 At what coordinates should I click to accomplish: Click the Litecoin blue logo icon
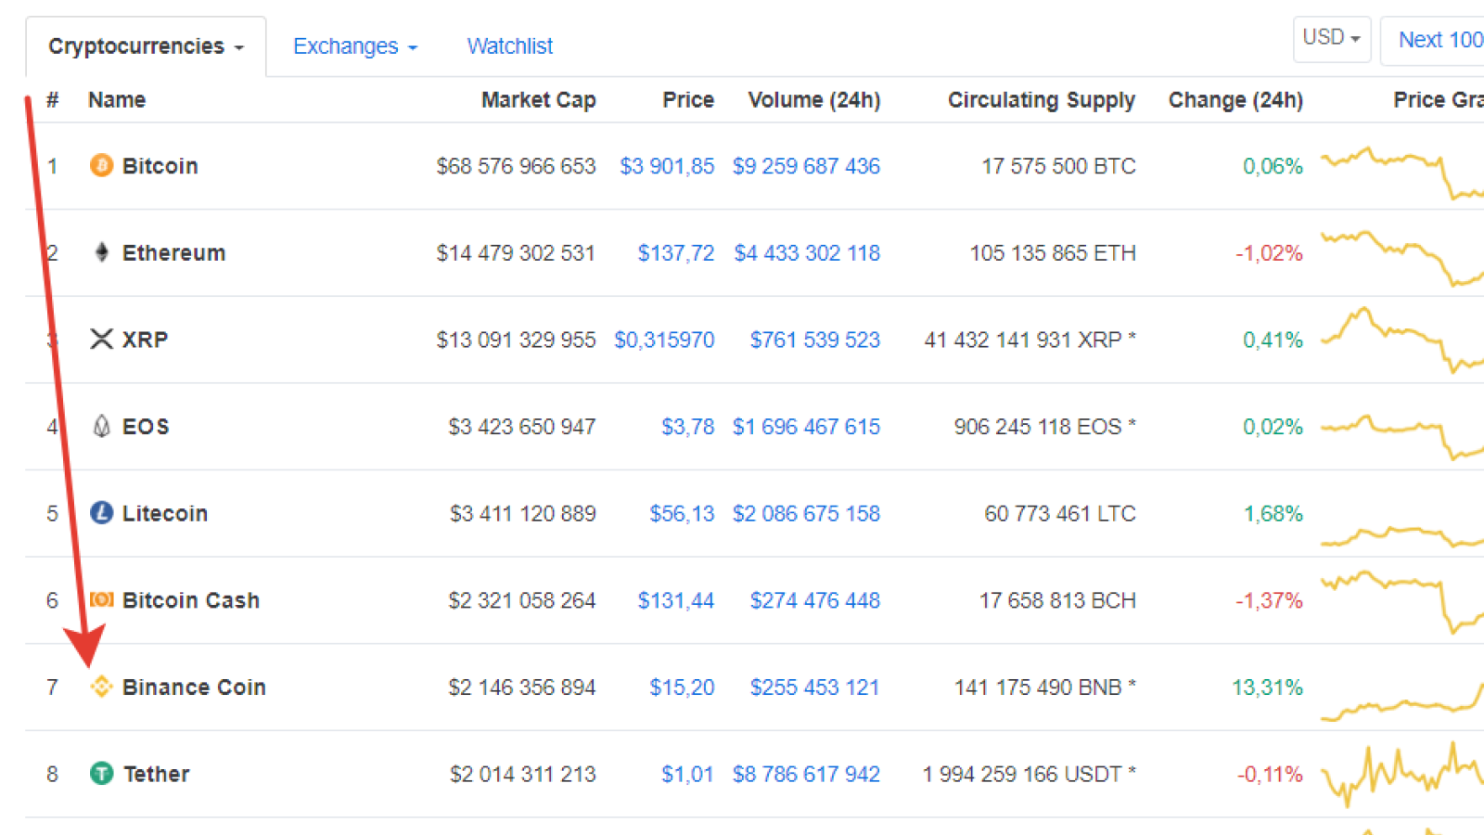pyautogui.click(x=101, y=513)
